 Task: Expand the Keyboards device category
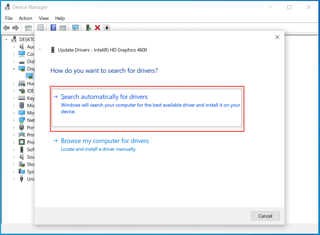14,98
